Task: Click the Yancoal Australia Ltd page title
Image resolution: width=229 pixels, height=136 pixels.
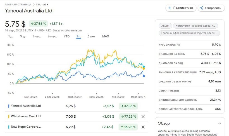Action: pyautogui.click(x=28, y=11)
